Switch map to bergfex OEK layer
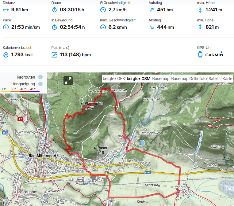Image resolution: width=234 pixels, height=206 pixels. pyautogui.click(x=114, y=79)
